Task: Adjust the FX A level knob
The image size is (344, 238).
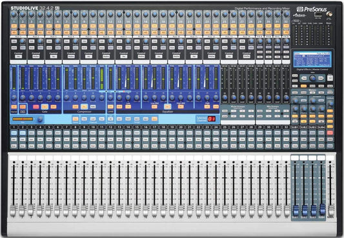Action: click(x=259, y=41)
